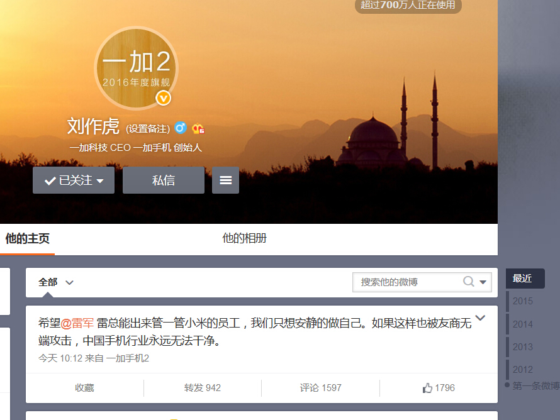Open the three-line more options menu
The image size is (560, 420).
[x=225, y=180]
